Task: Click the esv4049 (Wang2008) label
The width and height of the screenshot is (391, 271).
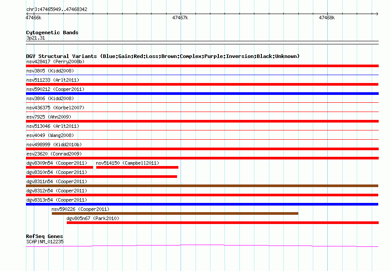Action: pos(50,135)
